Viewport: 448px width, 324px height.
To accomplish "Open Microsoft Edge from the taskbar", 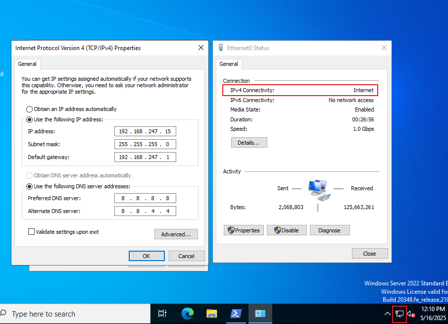I will click(x=188, y=314).
